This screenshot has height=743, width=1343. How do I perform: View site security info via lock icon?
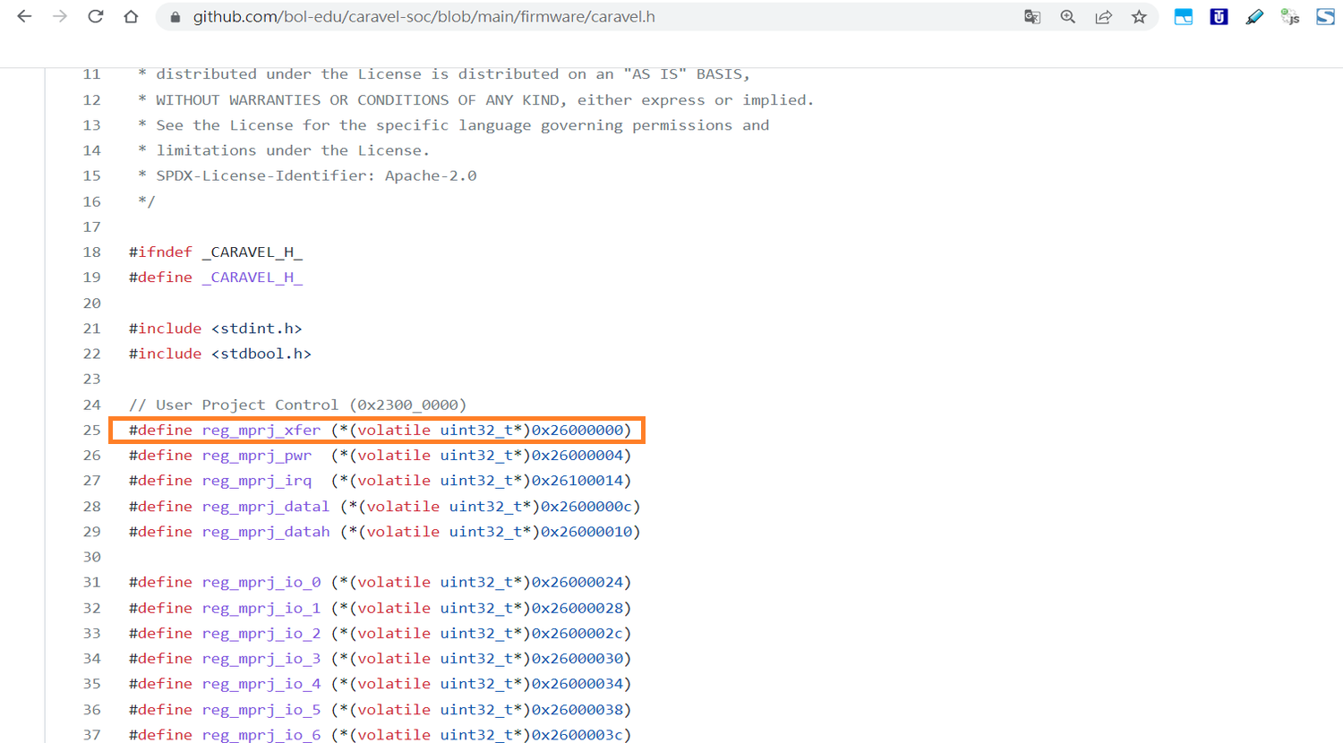pyautogui.click(x=174, y=16)
